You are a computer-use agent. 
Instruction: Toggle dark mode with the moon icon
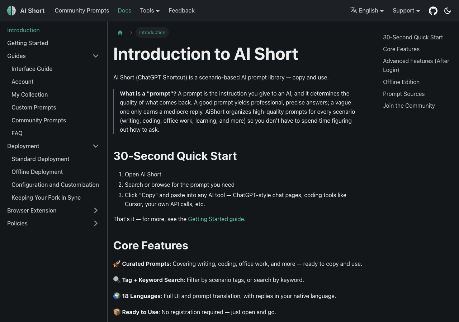point(448,11)
